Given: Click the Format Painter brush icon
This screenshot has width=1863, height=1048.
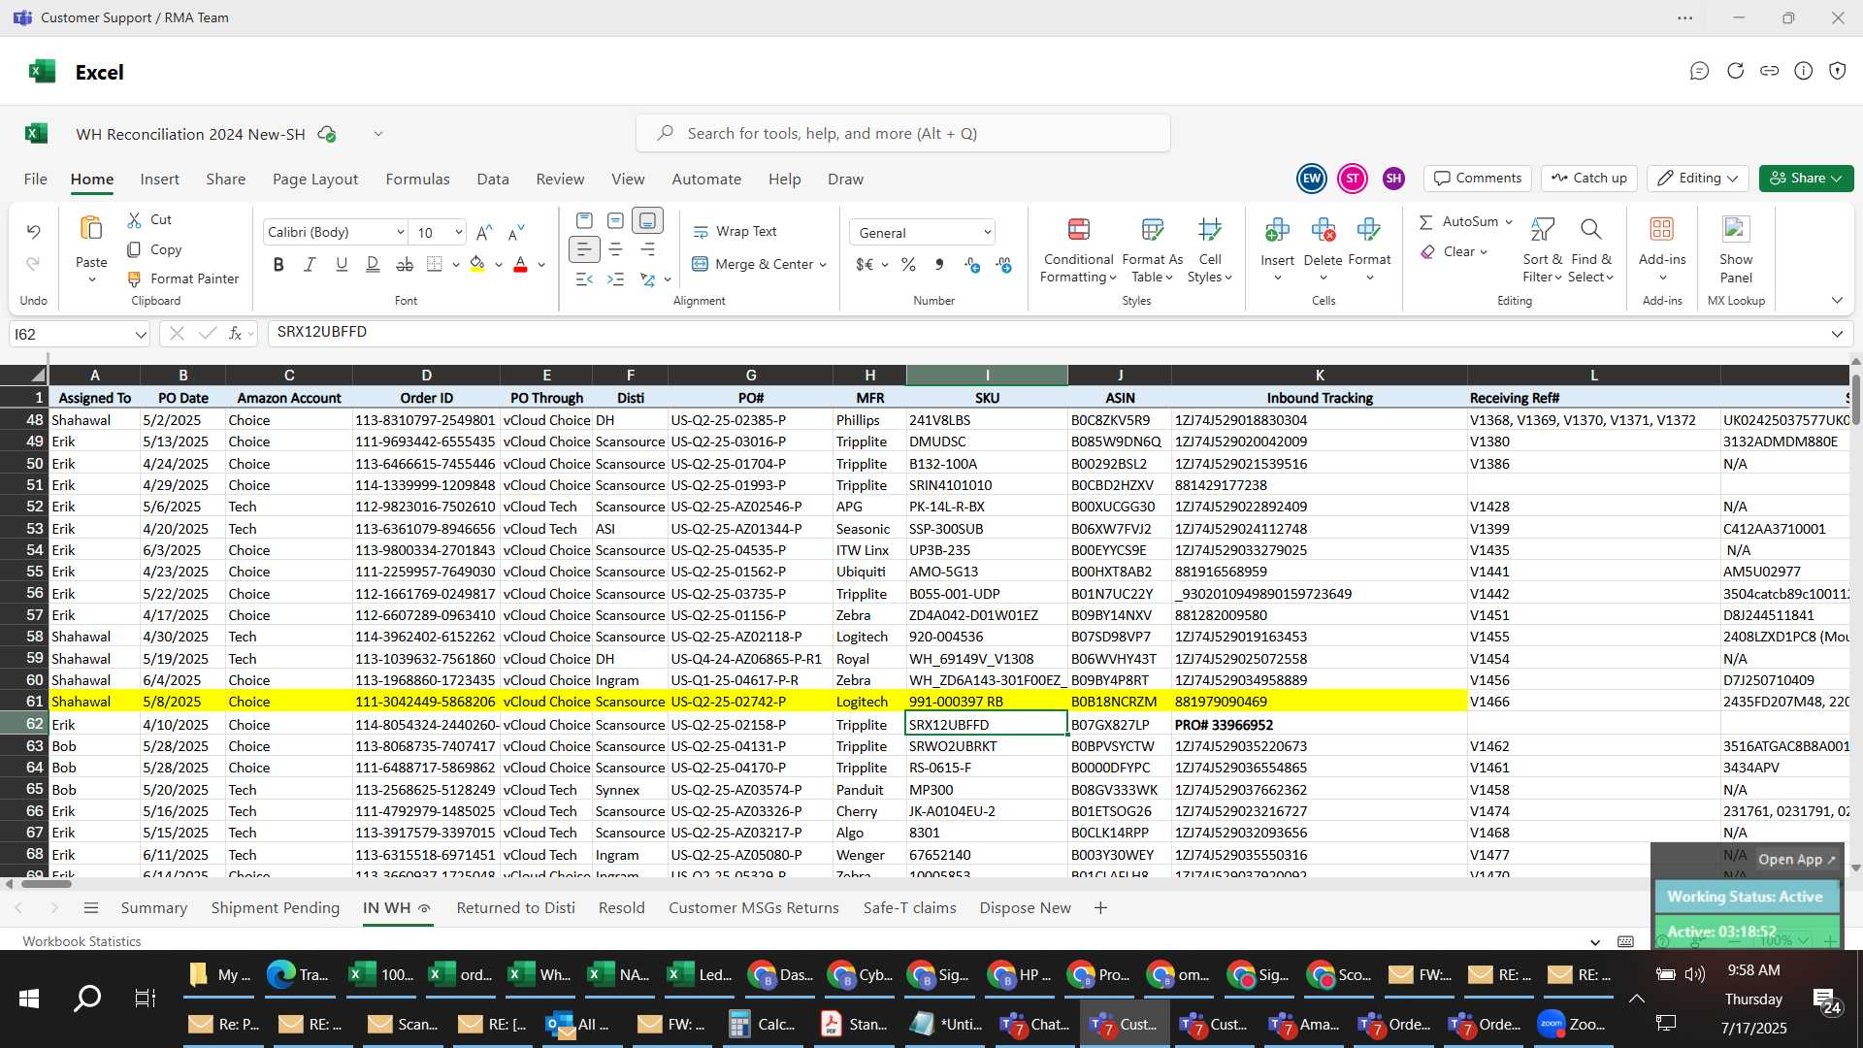Looking at the screenshot, I should pos(135,278).
